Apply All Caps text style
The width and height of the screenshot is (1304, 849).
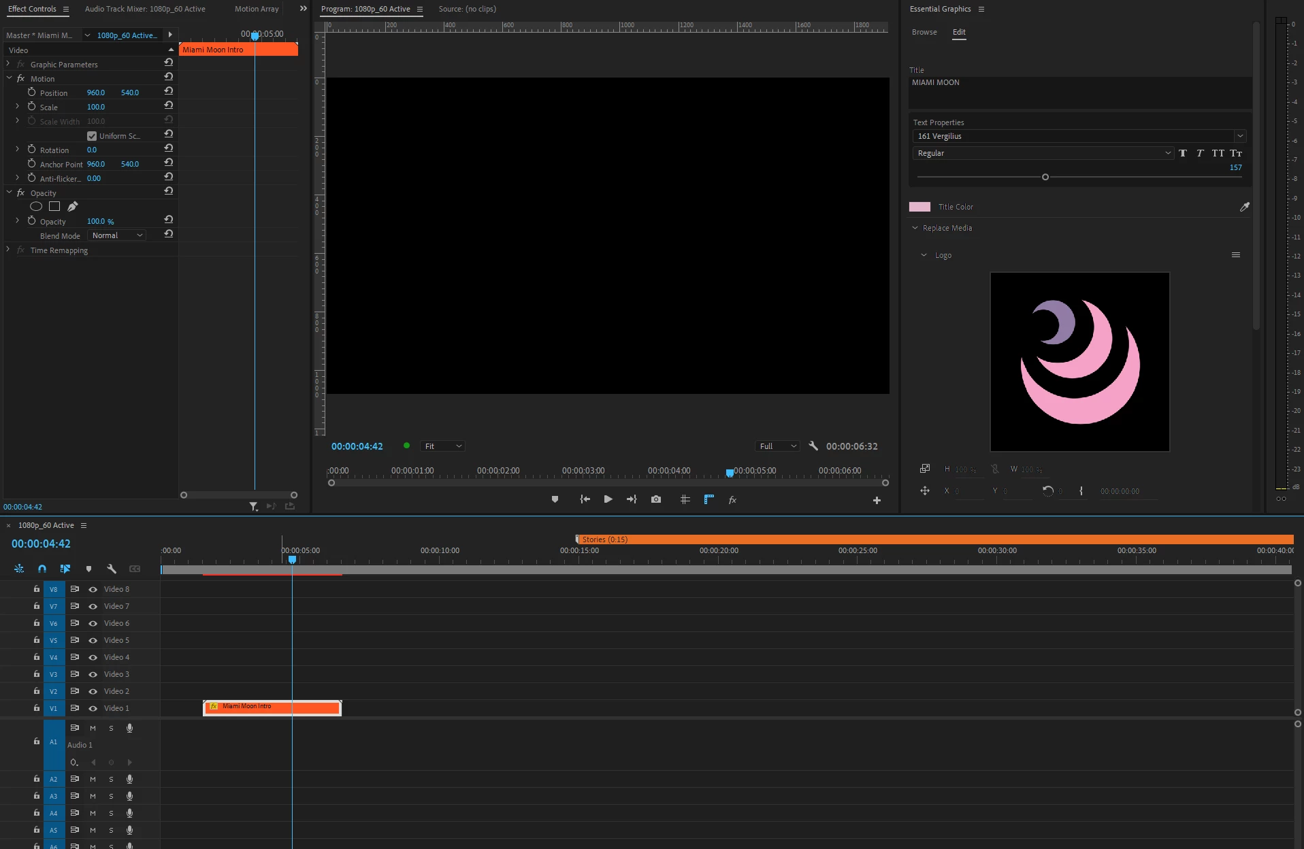coord(1218,153)
